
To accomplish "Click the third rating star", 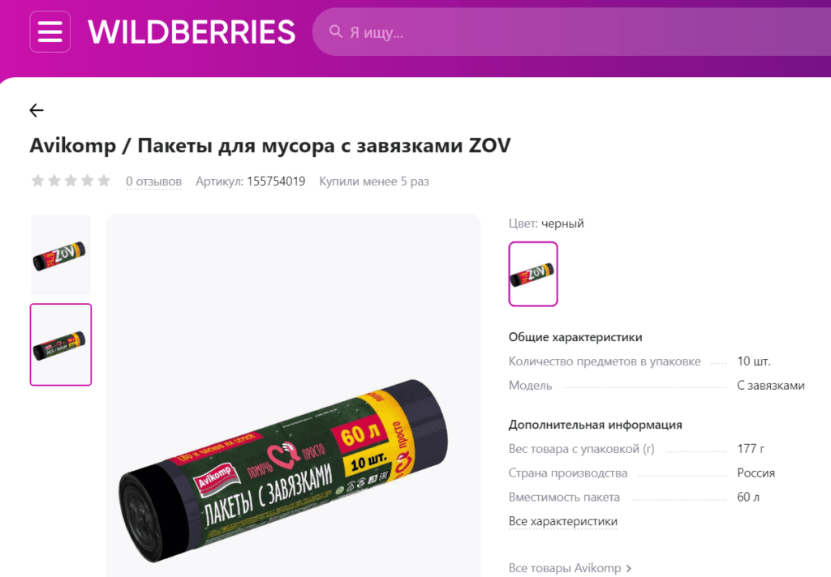I will (x=71, y=181).
